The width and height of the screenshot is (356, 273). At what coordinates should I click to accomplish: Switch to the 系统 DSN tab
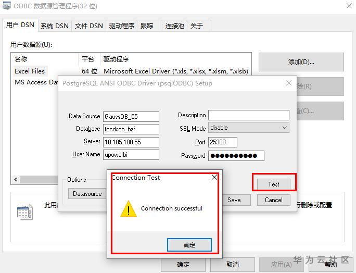(x=55, y=26)
